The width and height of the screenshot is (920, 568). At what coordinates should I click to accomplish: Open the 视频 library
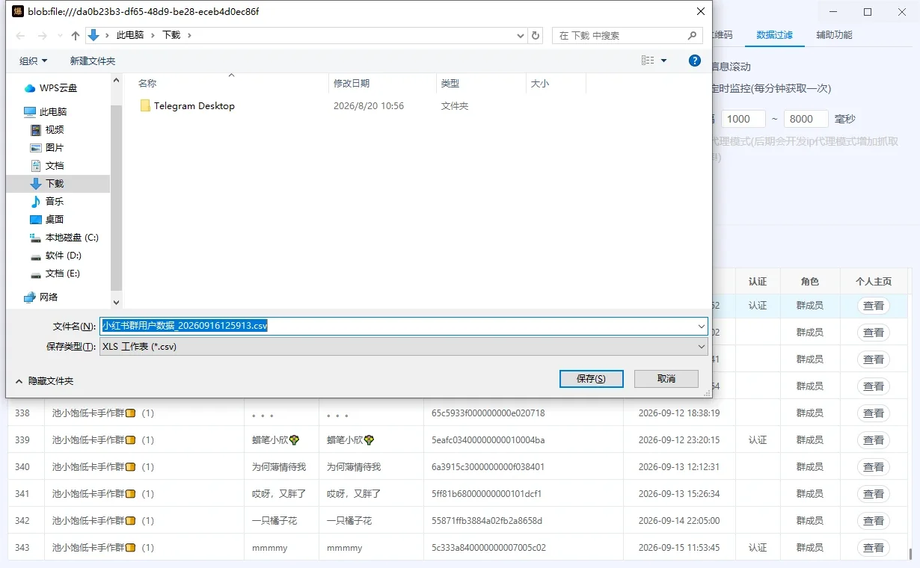point(47,130)
